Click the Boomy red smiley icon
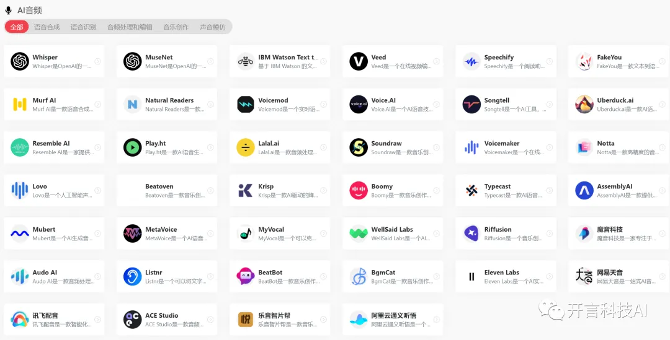 (359, 191)
